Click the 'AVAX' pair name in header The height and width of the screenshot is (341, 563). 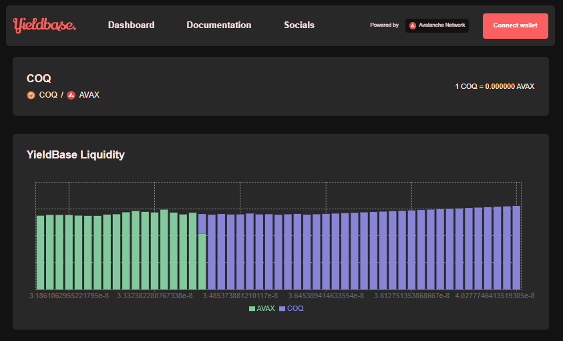(89, 95)
